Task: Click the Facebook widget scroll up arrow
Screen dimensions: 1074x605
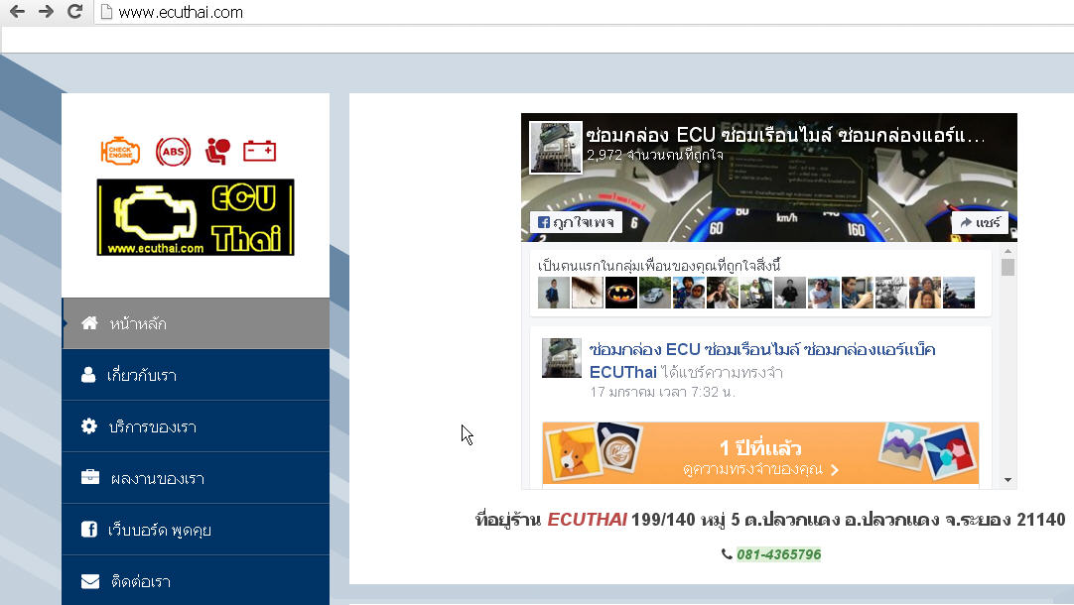Action: coord(1007,252)
